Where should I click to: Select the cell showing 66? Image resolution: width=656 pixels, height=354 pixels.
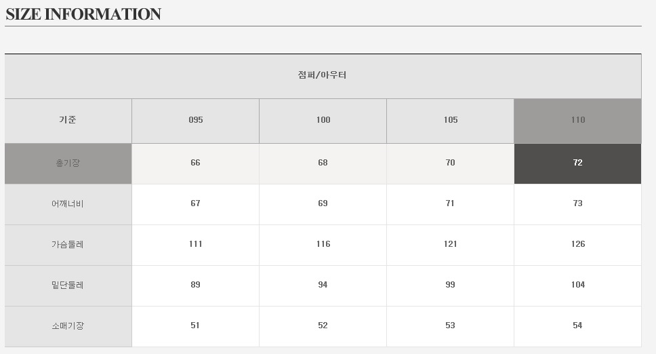pos(195,163)
